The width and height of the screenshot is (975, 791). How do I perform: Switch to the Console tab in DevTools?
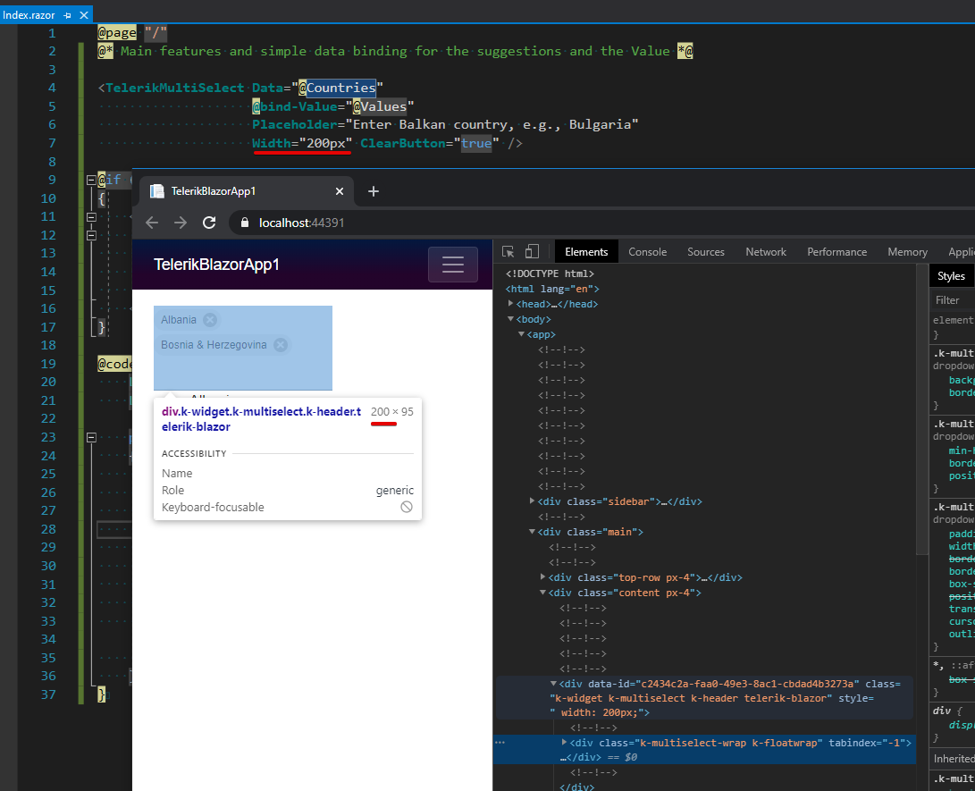(x=647, y=252)
